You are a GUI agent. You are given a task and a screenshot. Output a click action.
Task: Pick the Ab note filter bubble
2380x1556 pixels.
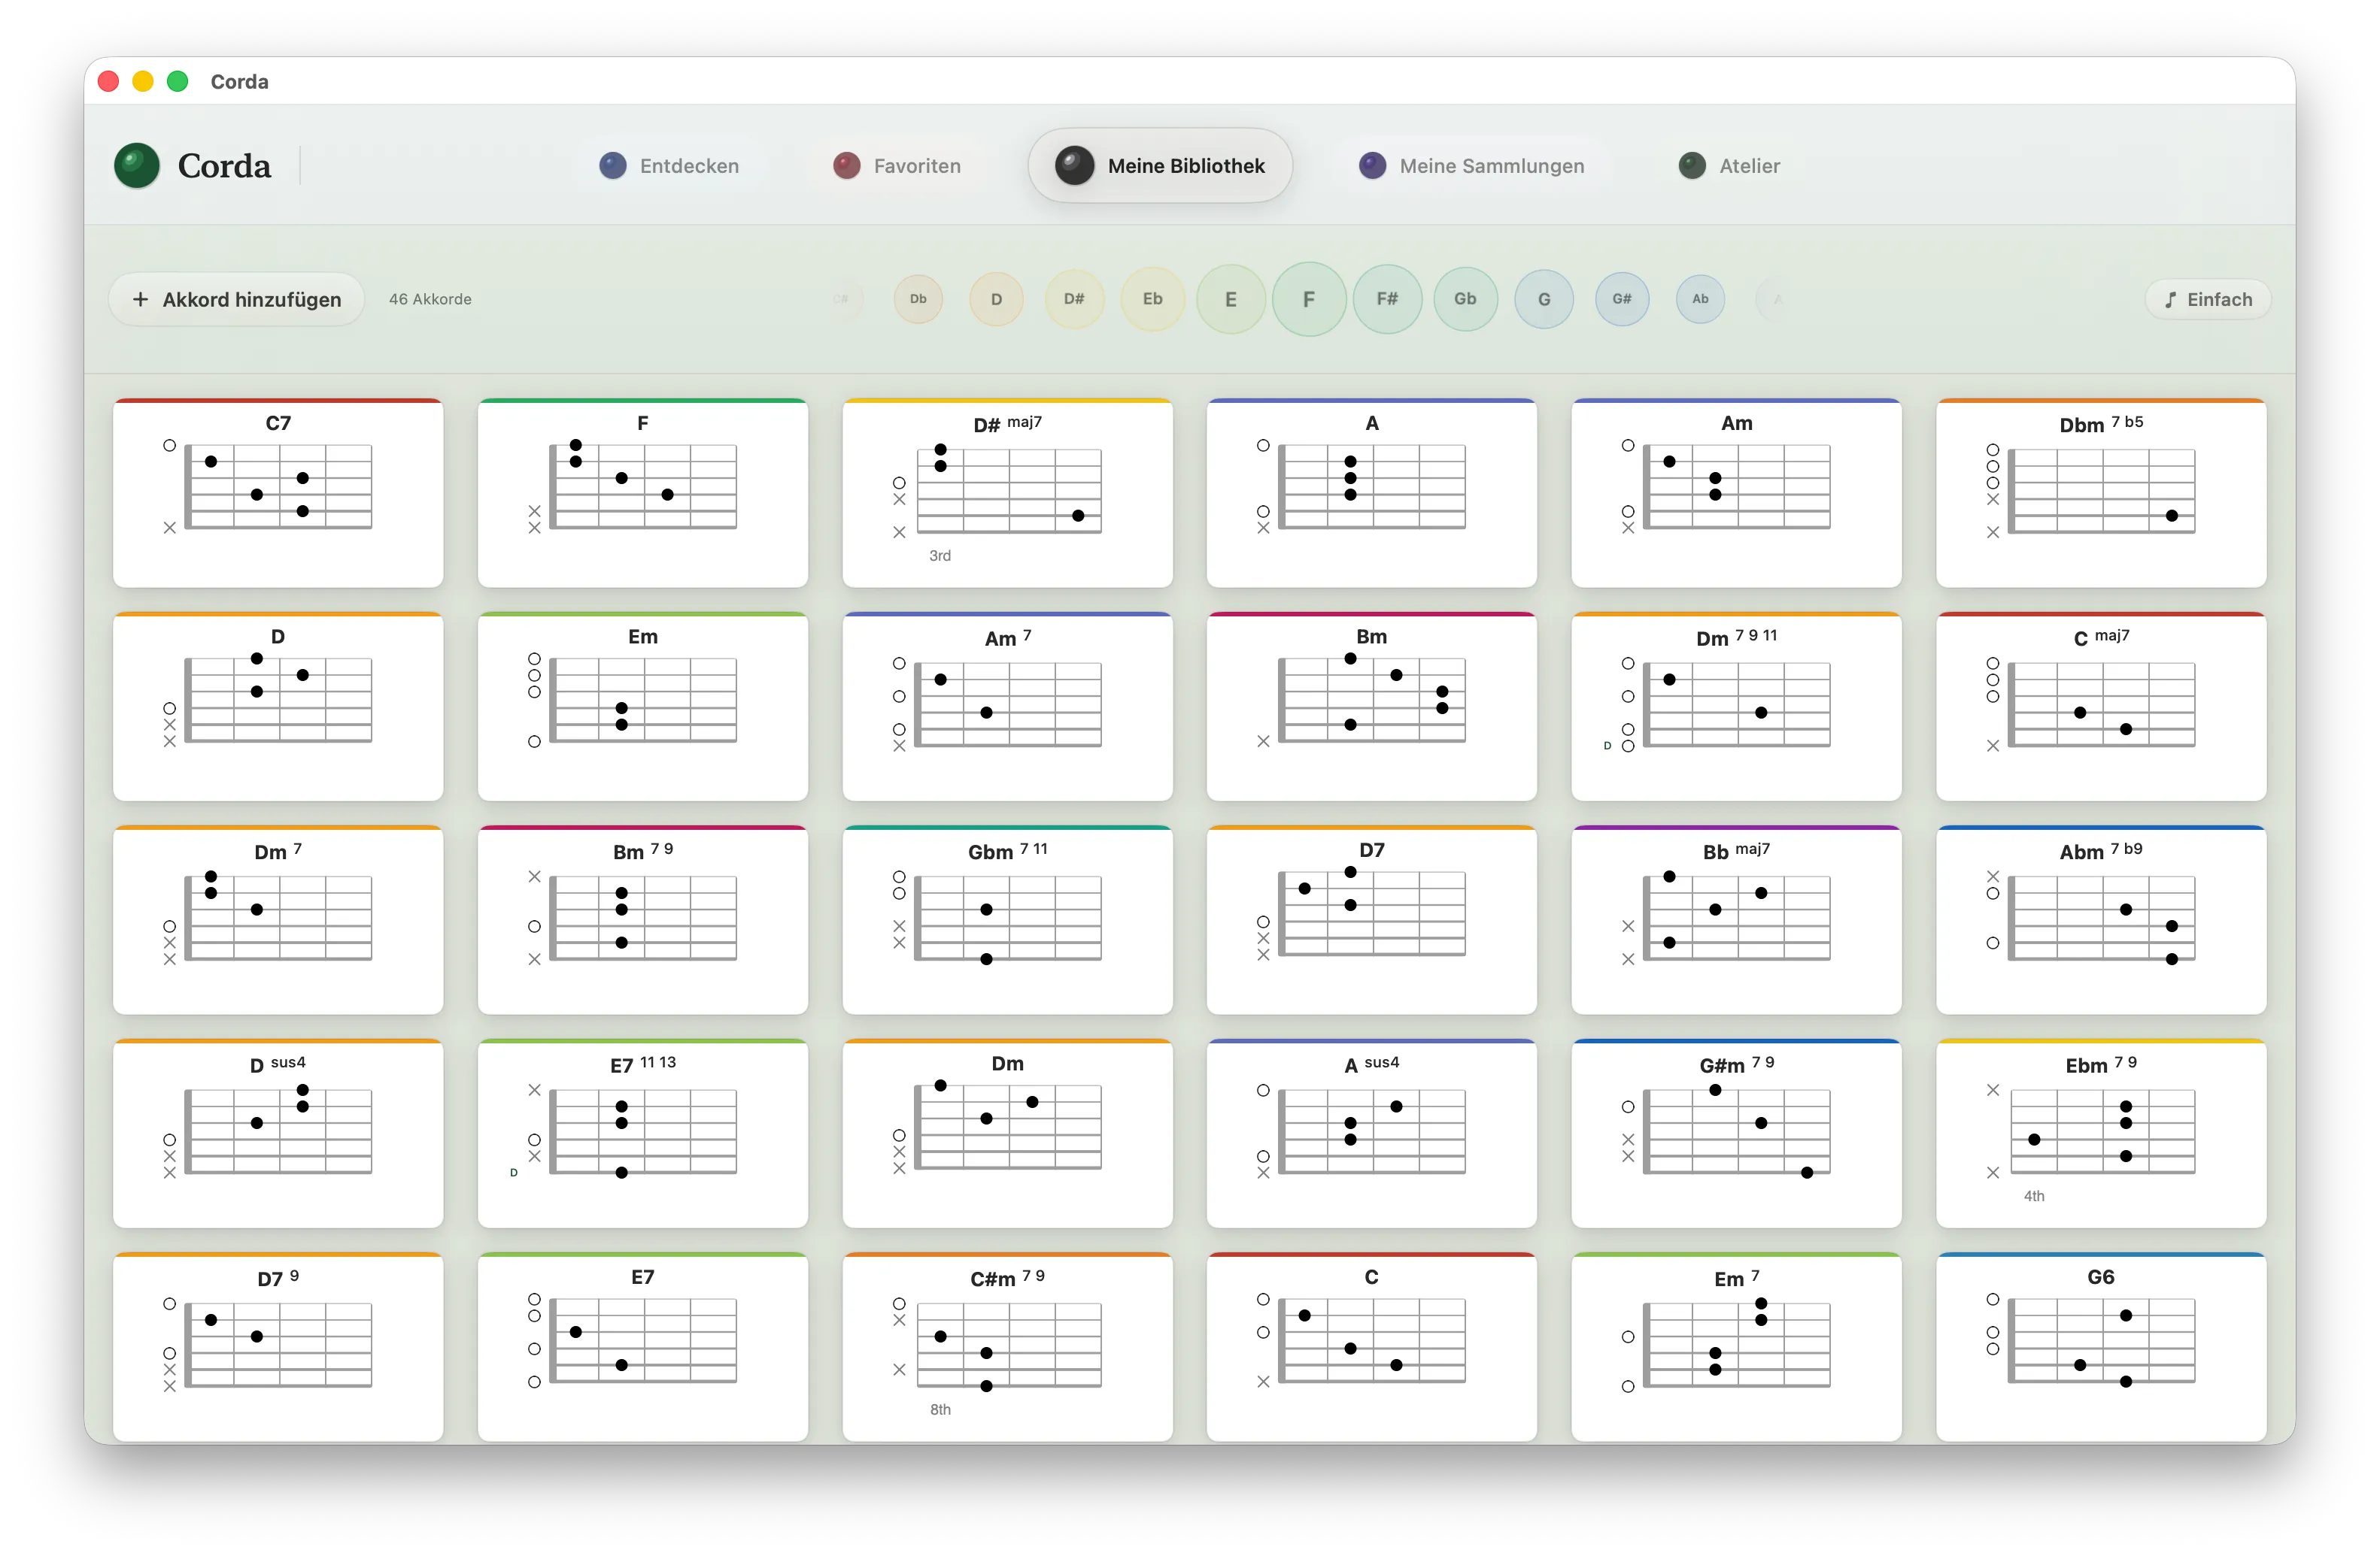[x=1700, y=299]
